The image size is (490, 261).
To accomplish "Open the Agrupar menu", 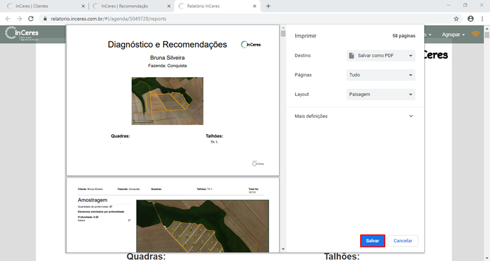I will [x=453, y=35].
